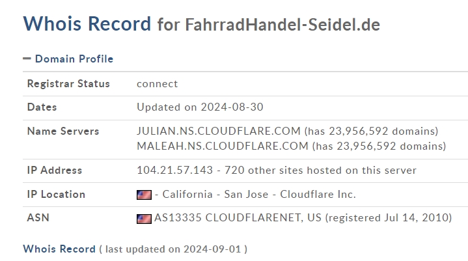This screenshot has height=261, width=468.
Task: Click the connect status value
Action: pyautogui.click(x=158, y=84)
